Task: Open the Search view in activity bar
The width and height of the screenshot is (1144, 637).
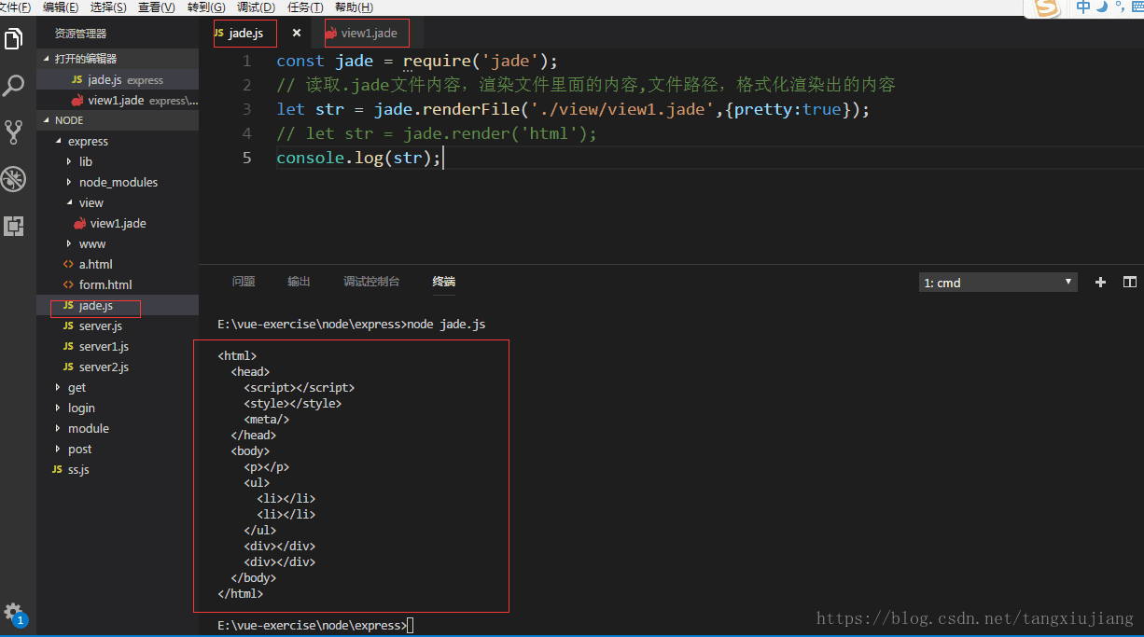Action: tap(14, 86)
